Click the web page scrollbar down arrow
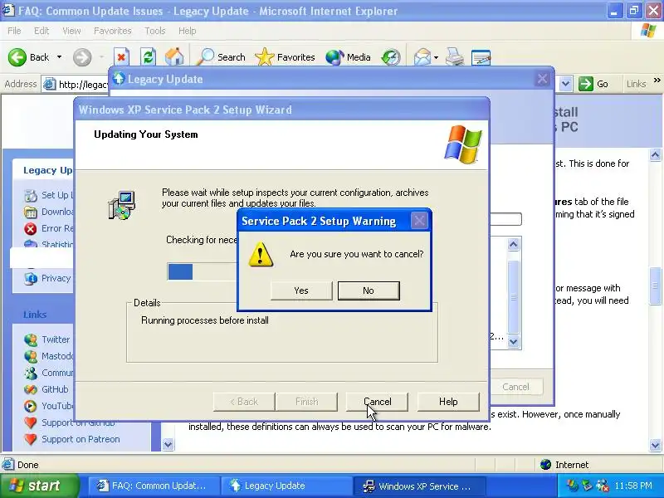This screenshot has width=664, height=498. point(655,445)
